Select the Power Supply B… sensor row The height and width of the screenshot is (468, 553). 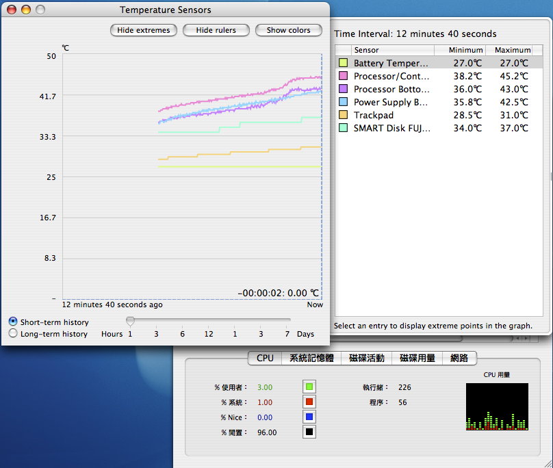(439, 102)
